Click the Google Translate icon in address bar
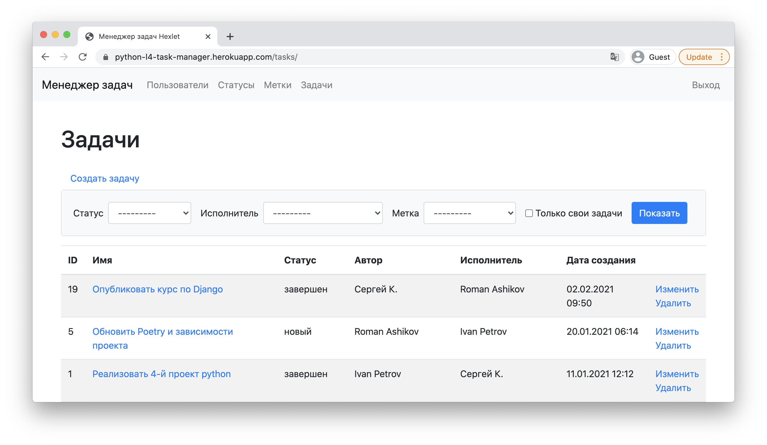Screen dimensions: 767x445 [x=614, y=57]
